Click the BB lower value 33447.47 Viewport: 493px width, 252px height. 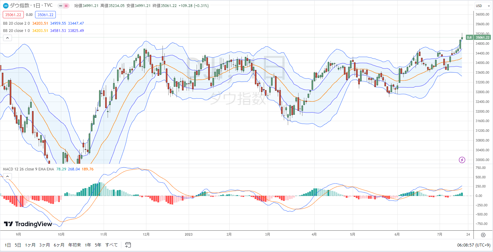pyautogui.click(x=76, y=23)
